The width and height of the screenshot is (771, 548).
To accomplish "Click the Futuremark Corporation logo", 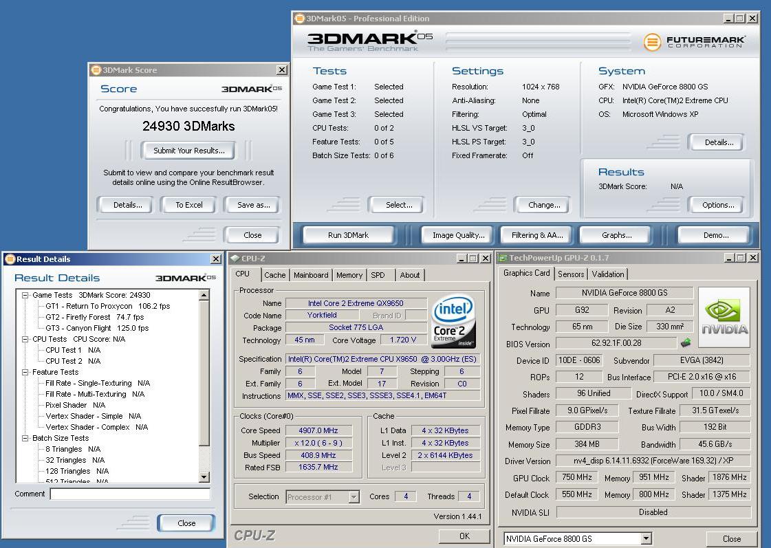I will pos(694,42).
